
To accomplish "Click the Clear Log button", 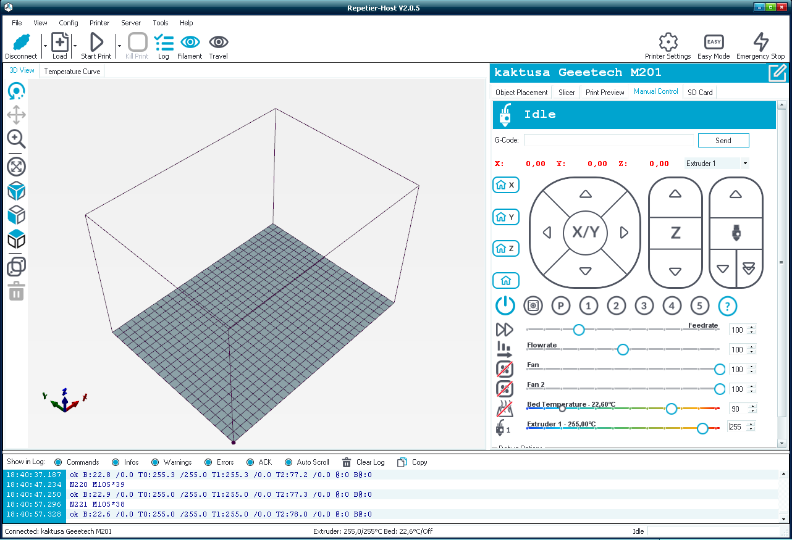I will pos(363,462).
